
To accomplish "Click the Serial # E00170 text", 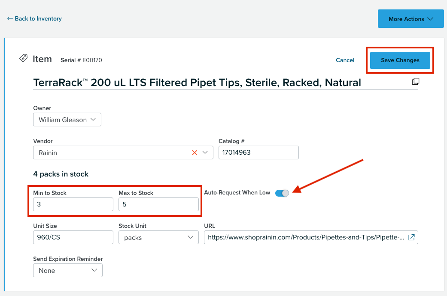I will tap(81, 60).
